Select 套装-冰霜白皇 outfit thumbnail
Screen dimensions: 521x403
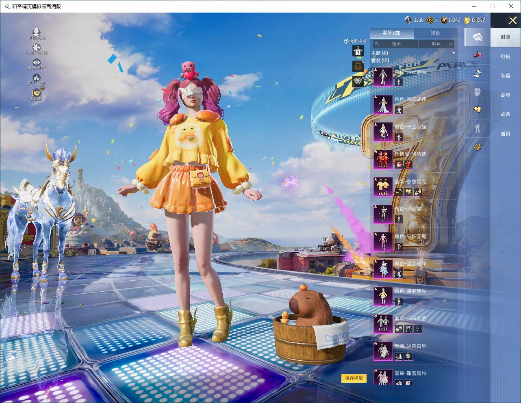tap(383, 351)
